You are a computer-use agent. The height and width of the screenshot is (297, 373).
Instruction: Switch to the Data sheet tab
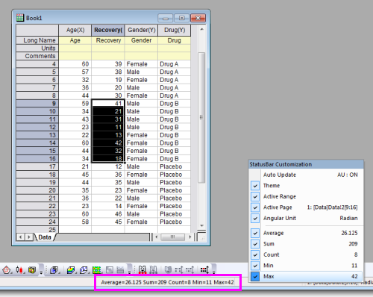[45, 237]
